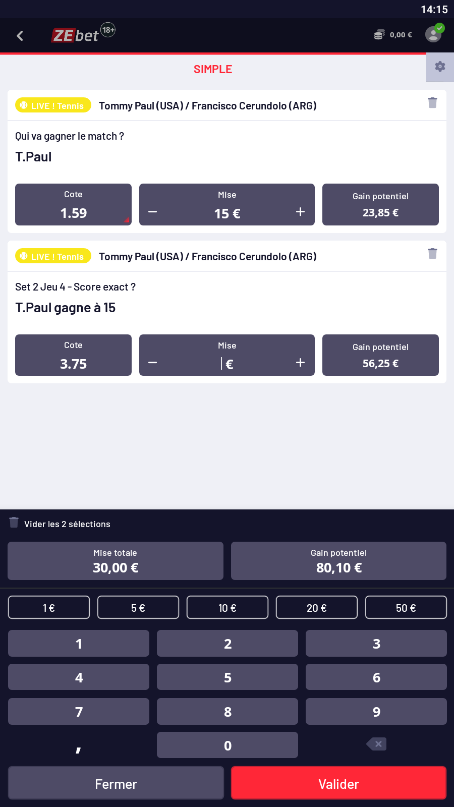
Task: Delete the match winner bet selection
Action: (x=432, y=103)
